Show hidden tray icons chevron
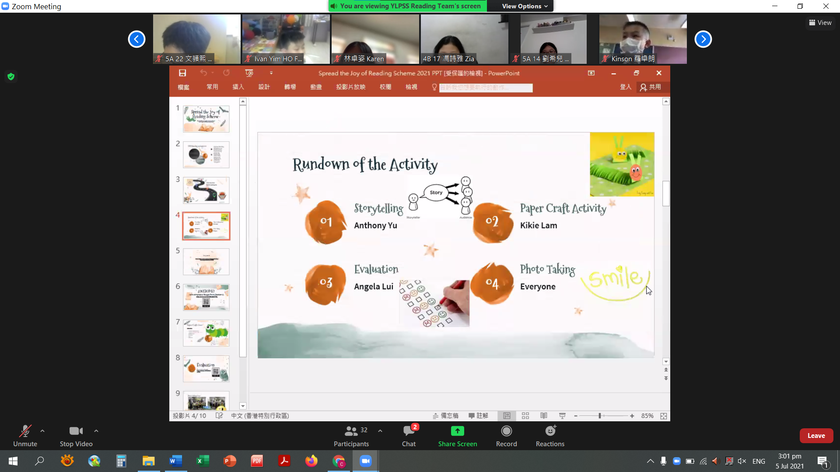Image resolution: width=840 pixels, height=472 pixels. click(650, 461)
